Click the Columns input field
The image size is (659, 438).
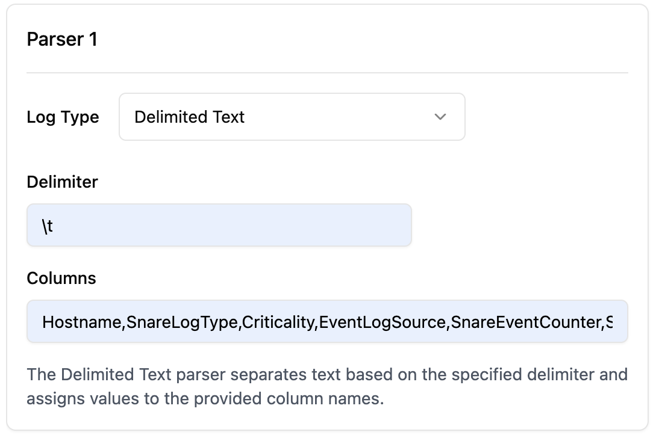(x=327, y=321)
